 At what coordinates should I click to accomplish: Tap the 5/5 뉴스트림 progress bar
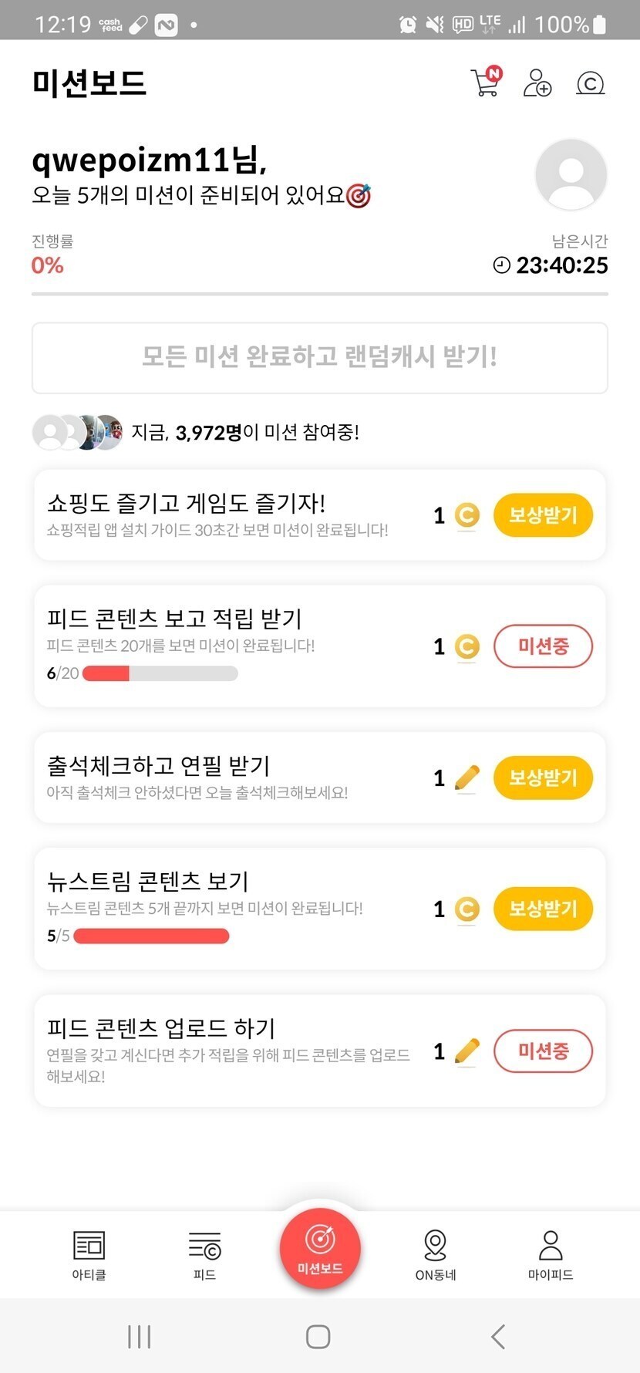point(151,936)
